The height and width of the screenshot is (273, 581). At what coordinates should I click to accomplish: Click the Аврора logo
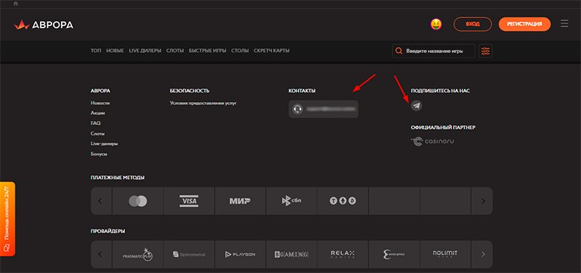pyautogui.click(x=44, y=25)
